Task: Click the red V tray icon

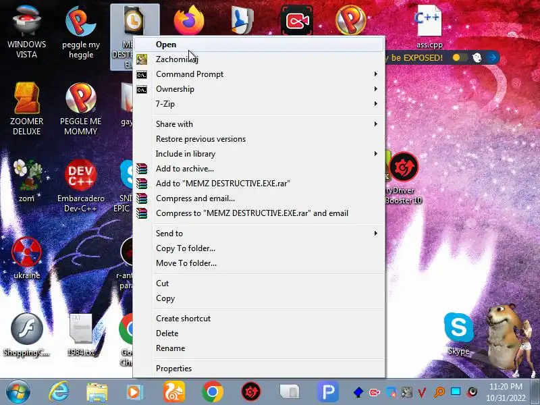Action: 423,392
